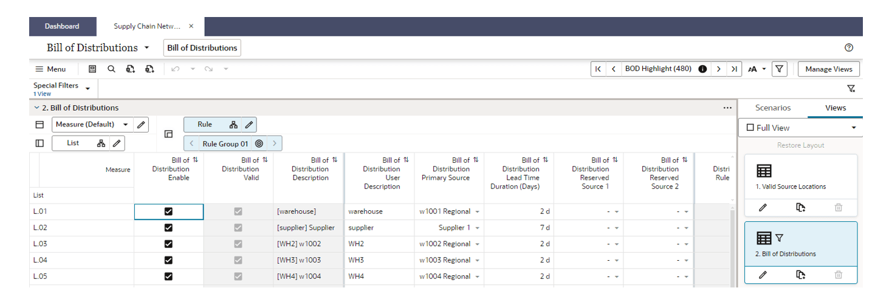Switch to the Dashboard tab

[62, 26]
